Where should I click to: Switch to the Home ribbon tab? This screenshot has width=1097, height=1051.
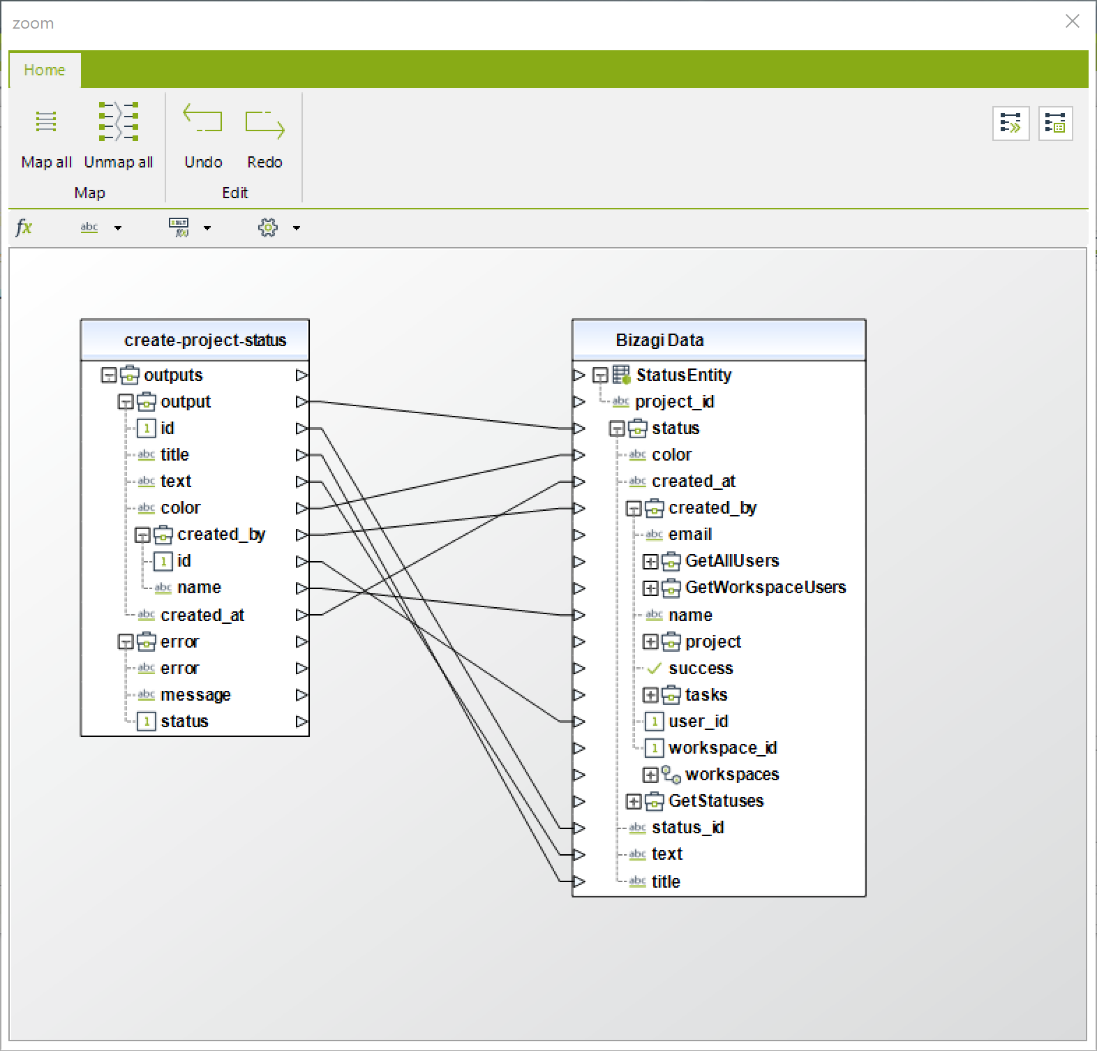tap(45, 70)
